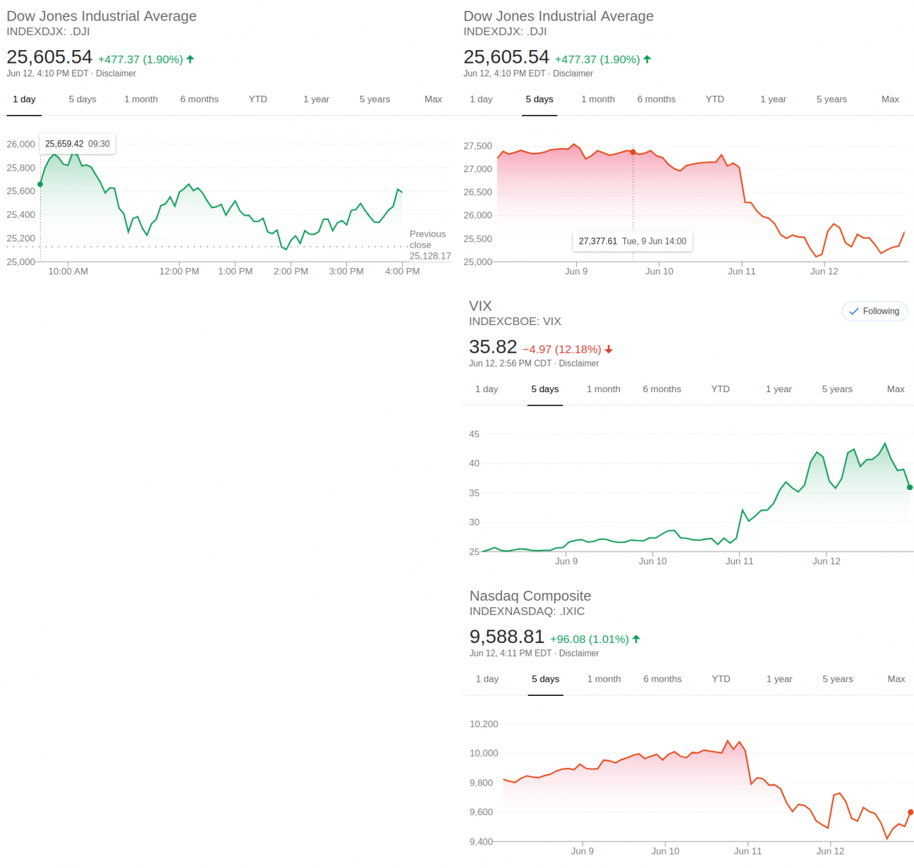Click the green start dot on Dow 1-day chart
Viewport: 914px width, 868px height.
40,184
